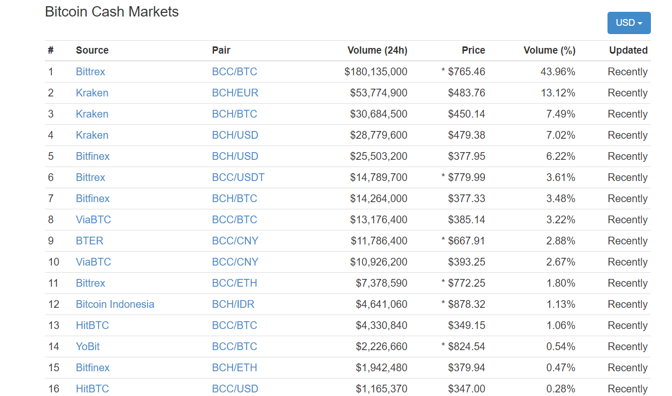Image resolution: width=672 pixels, height=396 pixels.
Task: Open the Bitcoin Indonesia link
Action: pyautogui.click(x=114, y=304)
